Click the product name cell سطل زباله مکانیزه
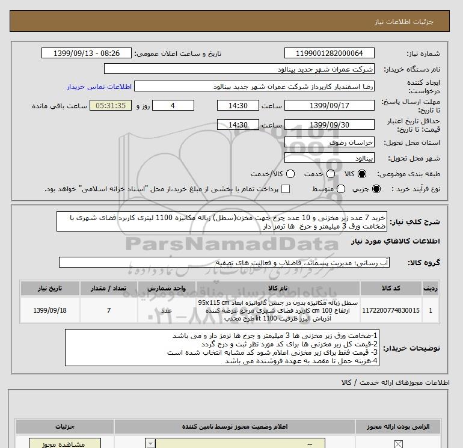 (278, 310)
